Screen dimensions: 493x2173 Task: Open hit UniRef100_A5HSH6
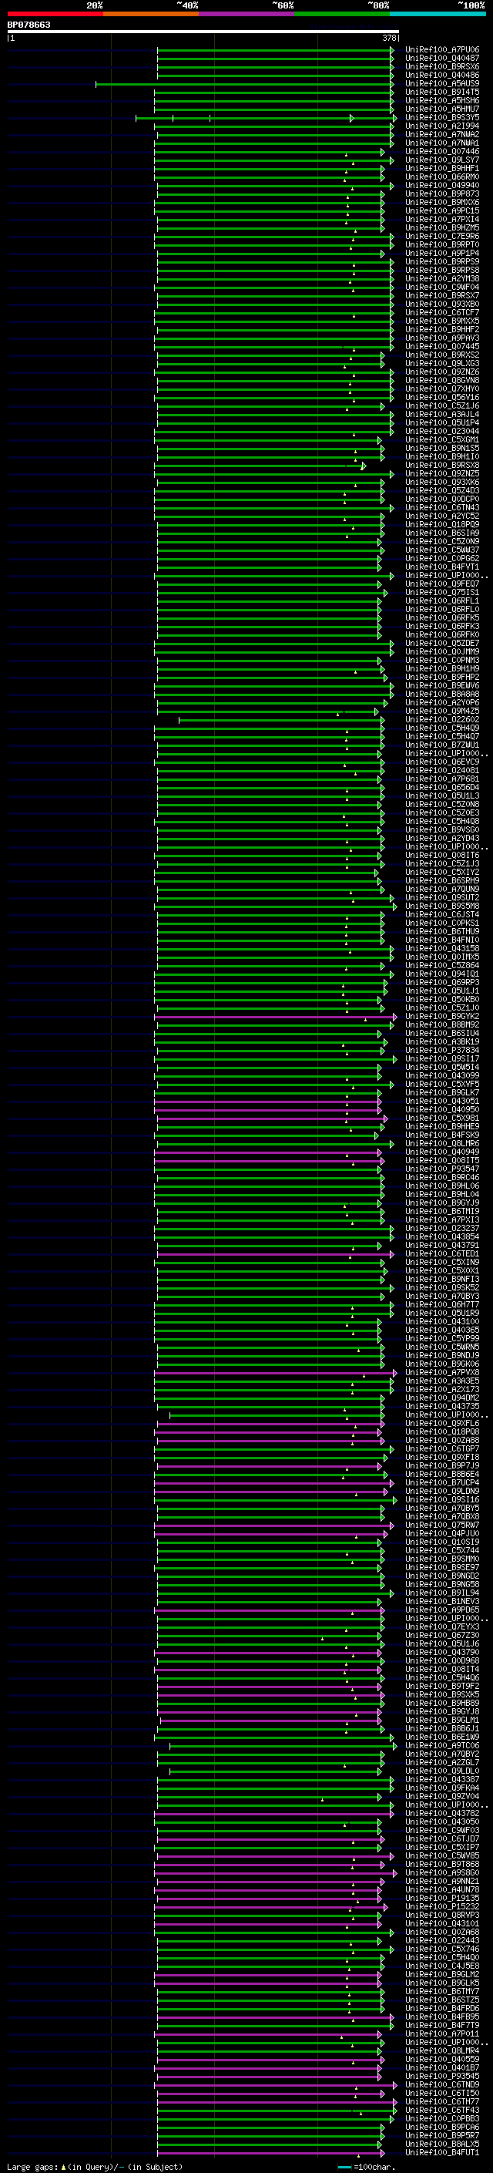(441, 100)
